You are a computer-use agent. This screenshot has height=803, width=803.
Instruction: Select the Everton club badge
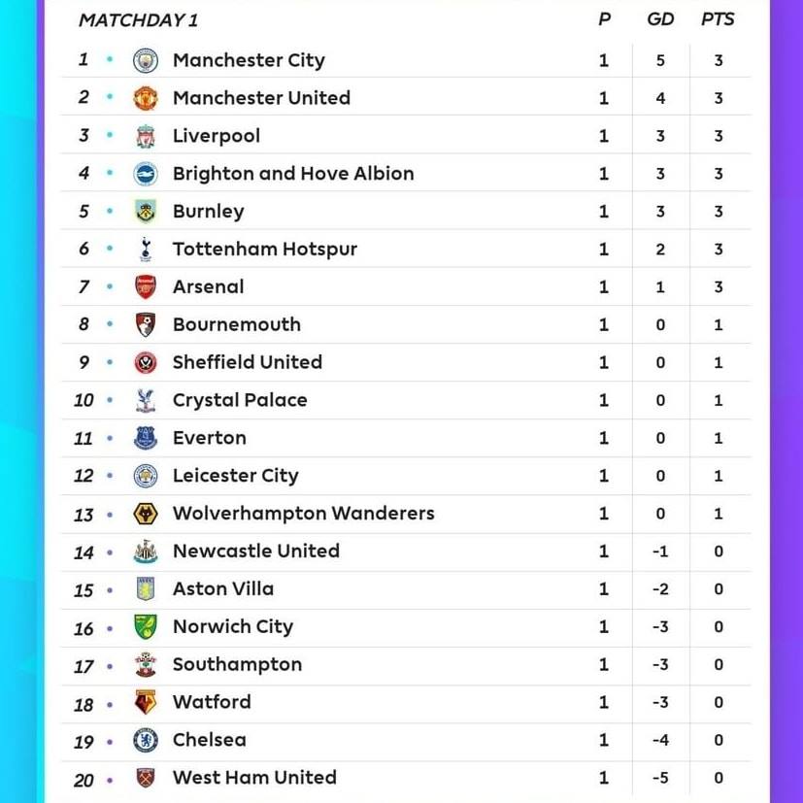pos(146,438)
